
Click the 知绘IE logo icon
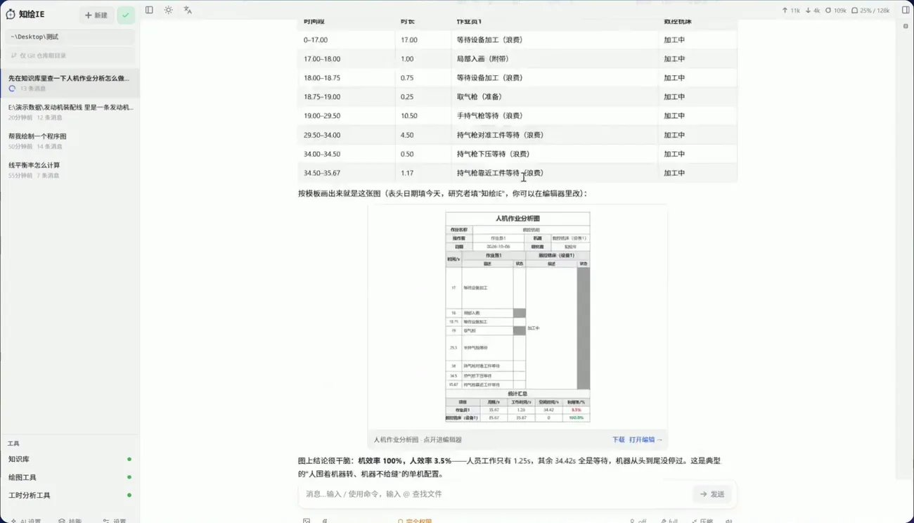point(11,14)
